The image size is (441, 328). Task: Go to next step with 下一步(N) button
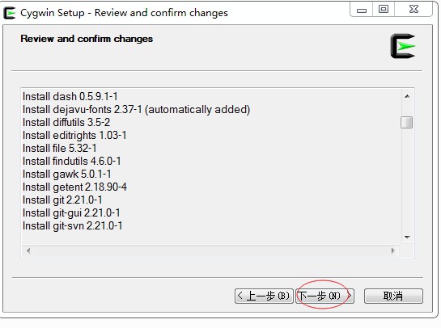[324, 296]
